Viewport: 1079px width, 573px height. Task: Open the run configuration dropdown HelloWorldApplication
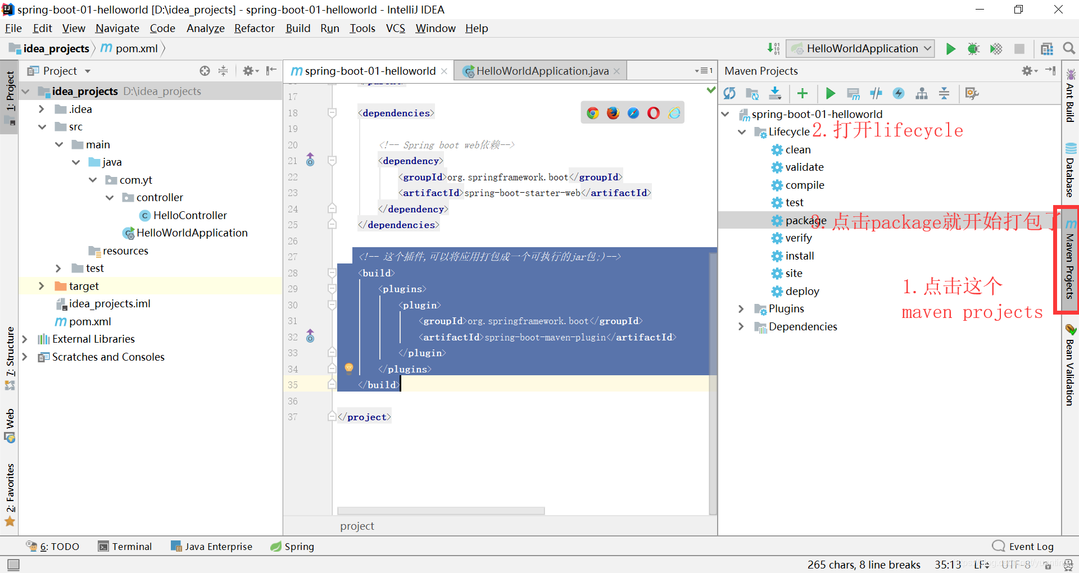coord(860,49)
